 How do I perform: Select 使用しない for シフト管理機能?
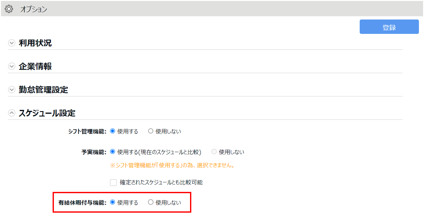151,131
